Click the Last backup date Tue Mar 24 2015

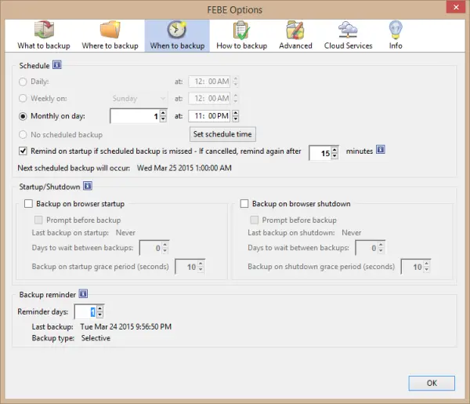click(126, 326)
